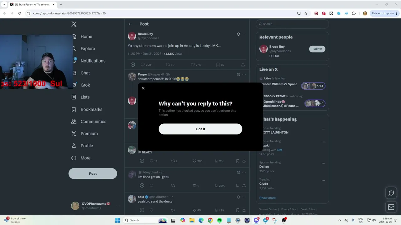Click the Show more link under trends
The width and height of the screenshot is (401, 225).
click(267, 198)
